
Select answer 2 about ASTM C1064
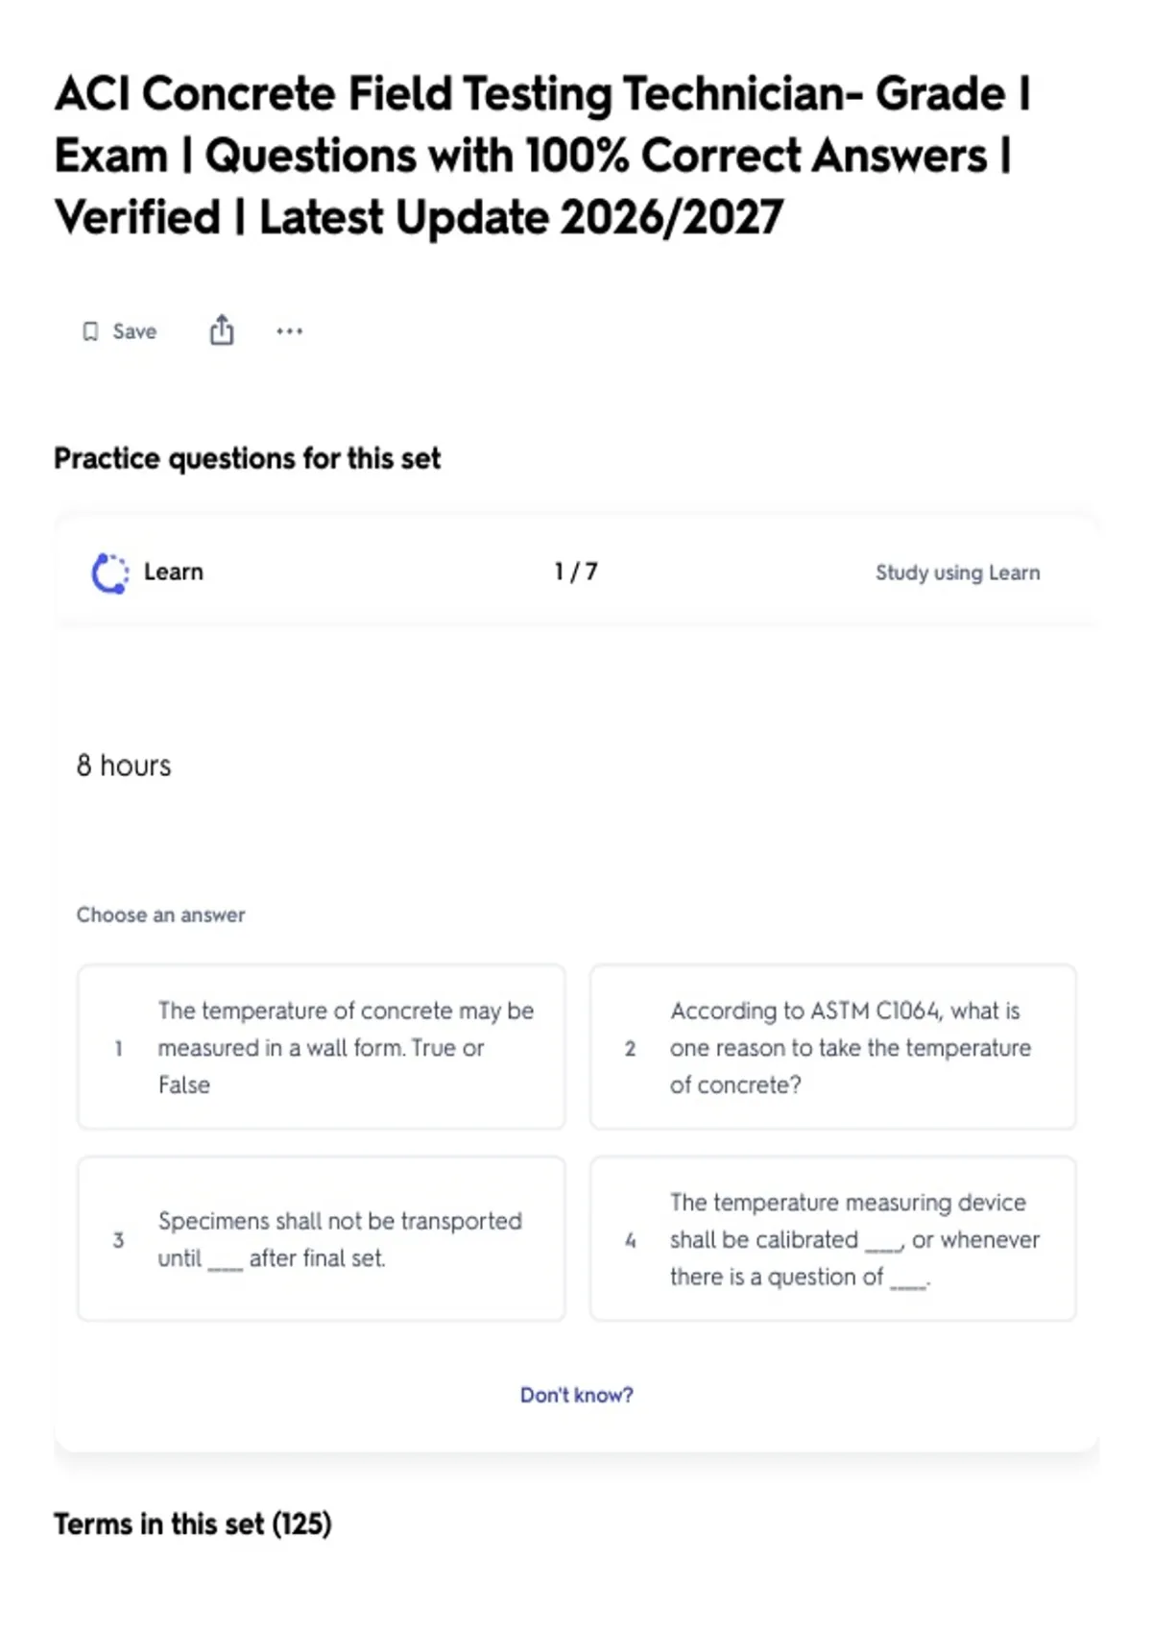(x=833, y=1047)
